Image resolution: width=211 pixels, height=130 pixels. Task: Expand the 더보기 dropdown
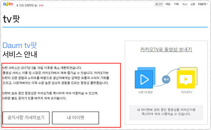coord(203,4)
